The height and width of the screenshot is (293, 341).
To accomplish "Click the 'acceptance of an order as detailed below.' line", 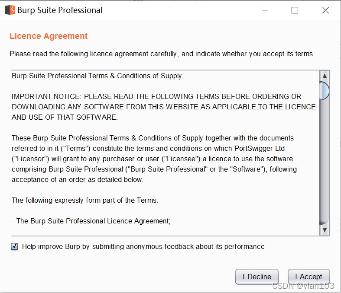I will (x=78, y=180).
